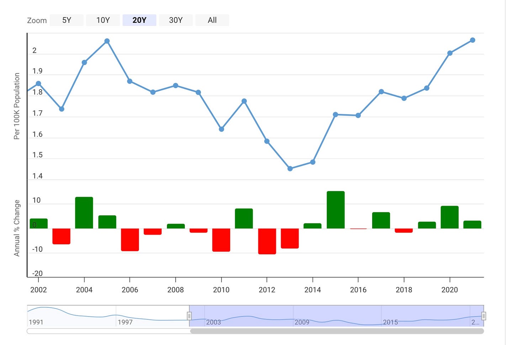Click the red 2006 bar
The width and height of the screenshot is (518, 345).
130,240
